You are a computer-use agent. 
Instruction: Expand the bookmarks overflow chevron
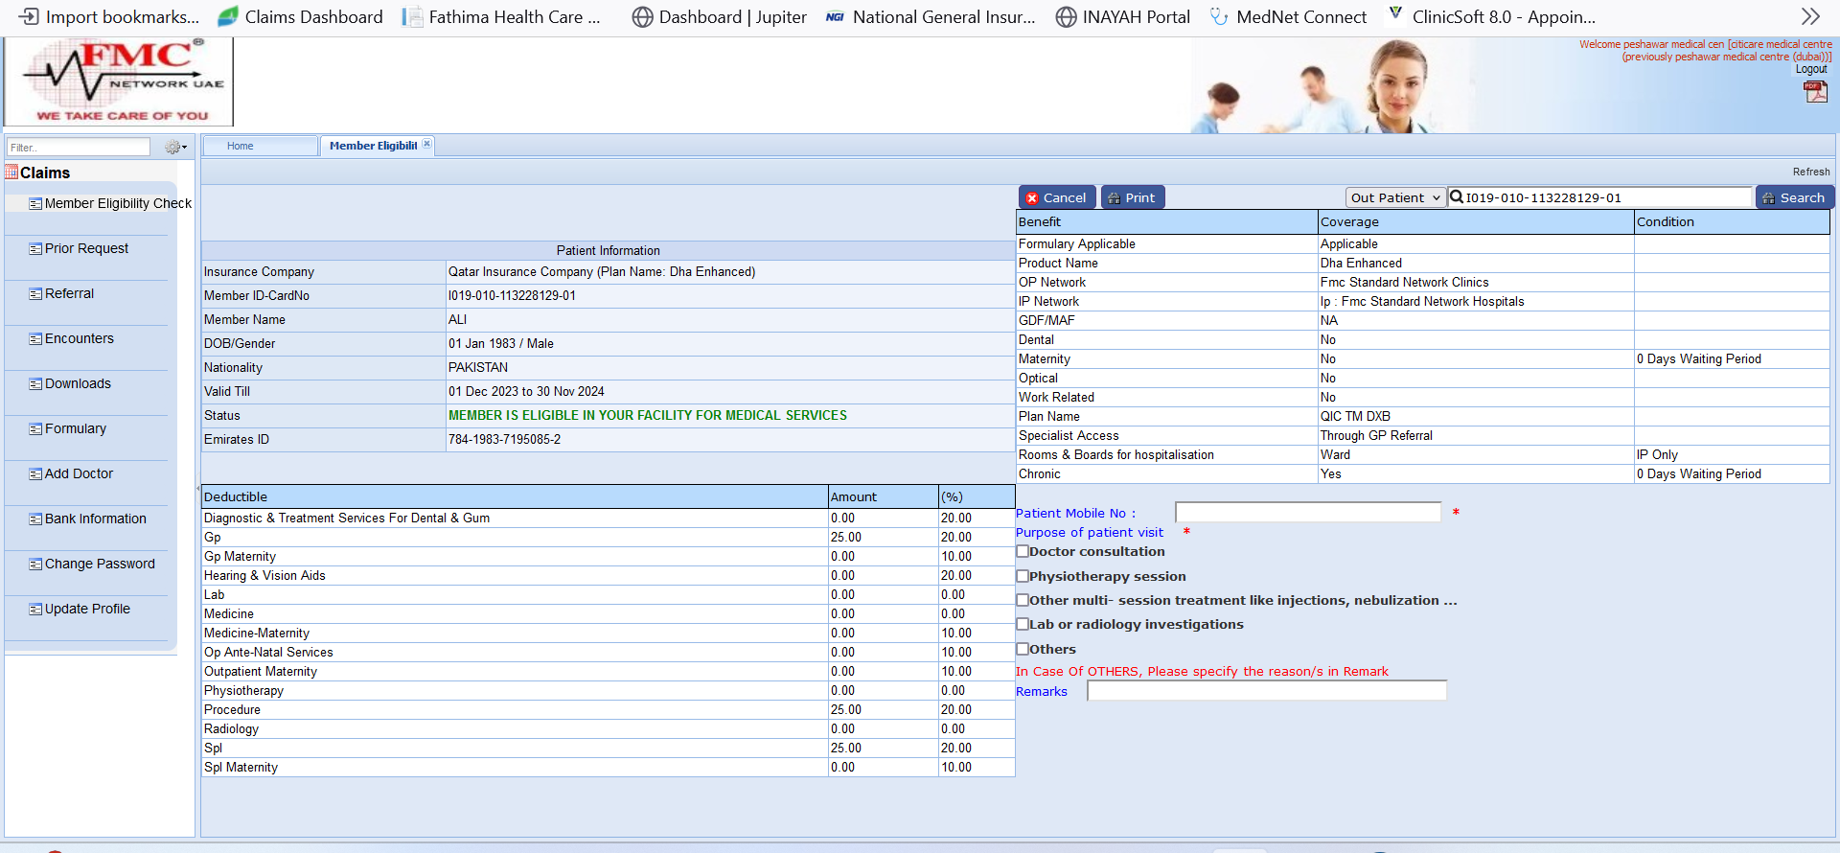click(1809, 16)
